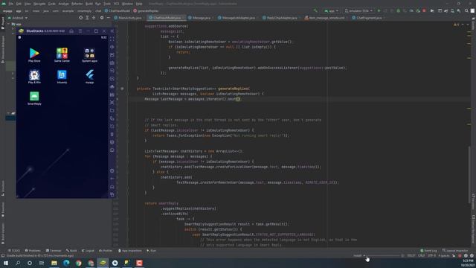Expand the app module tree node
Viewport: 476px width, 268px height.
pyautogui.click(x=9, y=24)
